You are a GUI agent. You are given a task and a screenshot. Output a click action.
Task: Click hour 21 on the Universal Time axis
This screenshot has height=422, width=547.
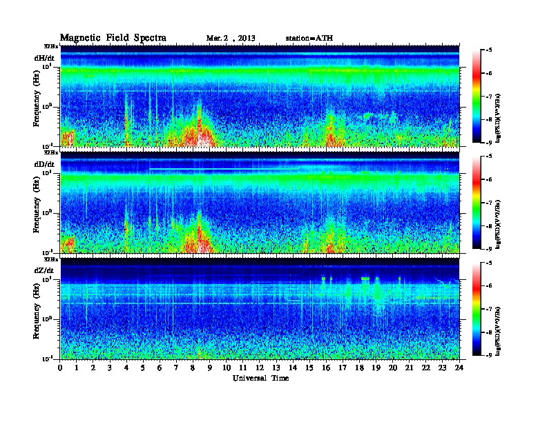point(409,368)
